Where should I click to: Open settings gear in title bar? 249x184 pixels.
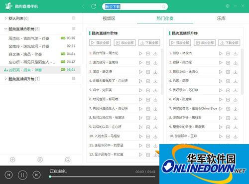(228, 6)
